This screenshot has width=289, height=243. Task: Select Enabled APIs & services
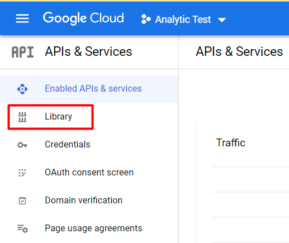point(89,89)
